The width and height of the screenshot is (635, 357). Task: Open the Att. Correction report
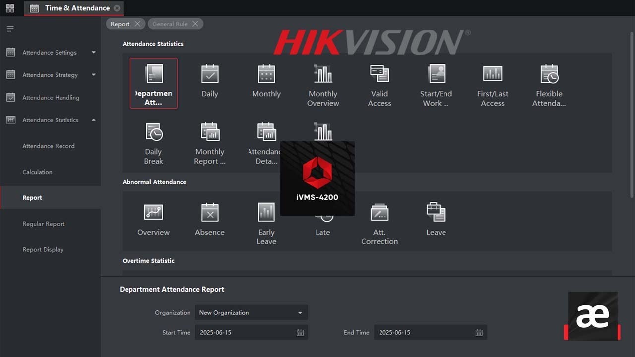[380, 223]
